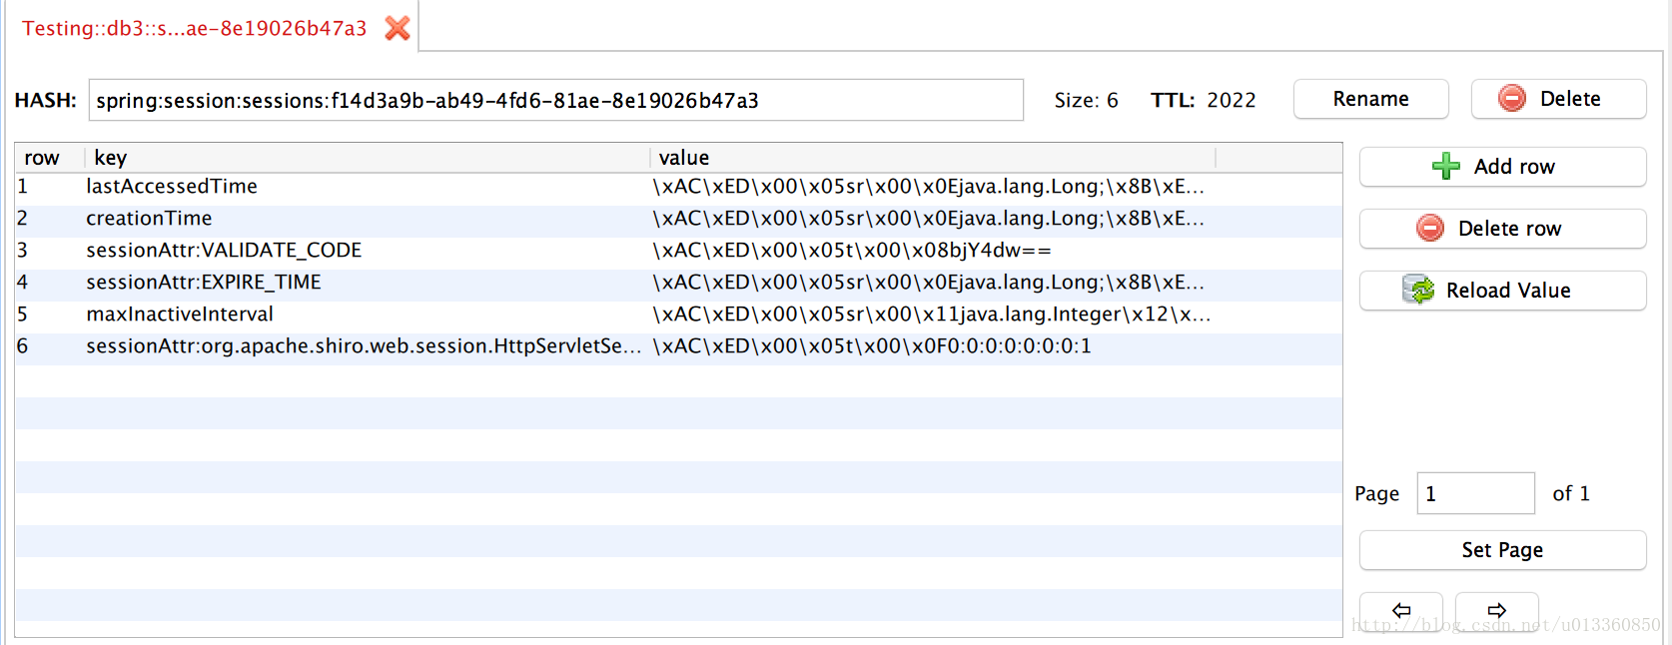The image size is (1672, 645).
Task: Add a new row to the hash
Action: click(x=1502, y=167)
